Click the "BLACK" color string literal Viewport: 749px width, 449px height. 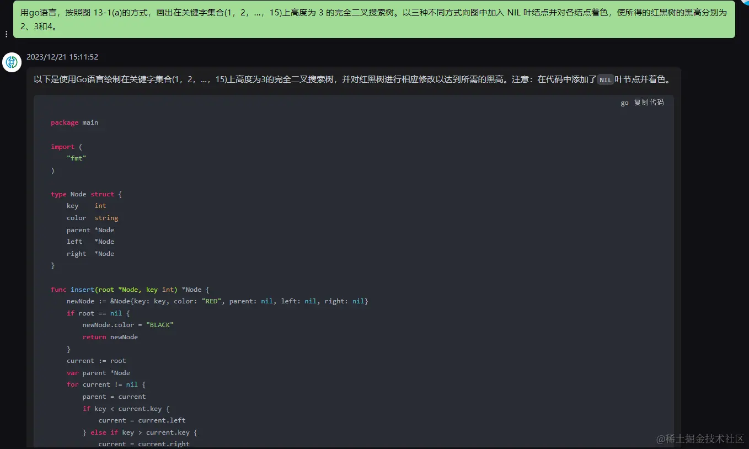160,325
